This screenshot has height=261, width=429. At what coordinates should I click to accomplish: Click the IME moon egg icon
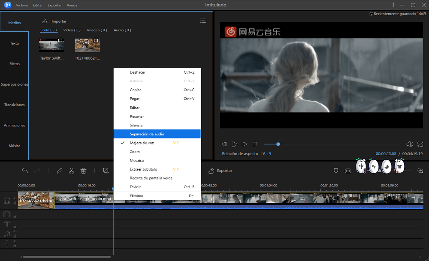pyautogui.click(x=387, y=166)
